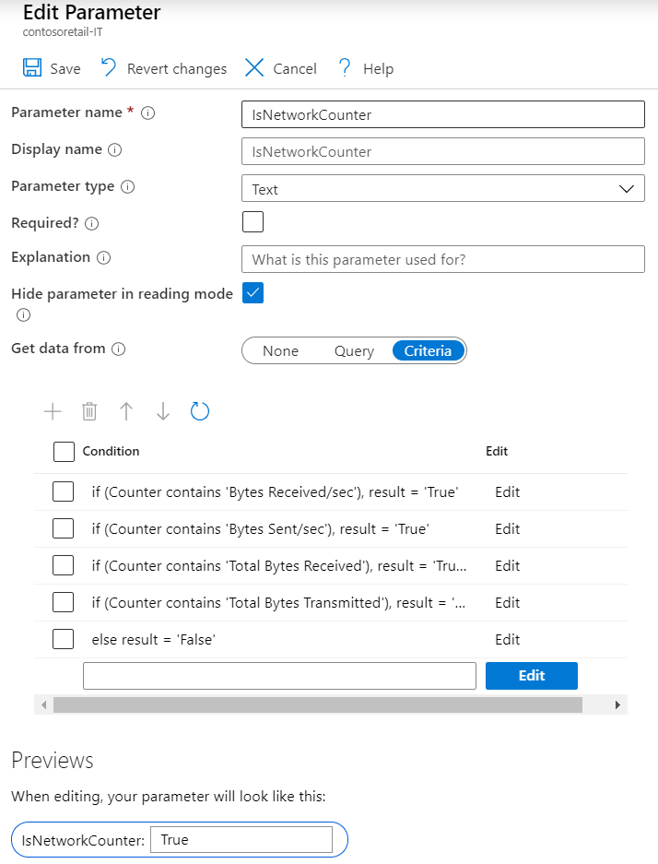Click the Explanation text field

[x=442, y=259]
